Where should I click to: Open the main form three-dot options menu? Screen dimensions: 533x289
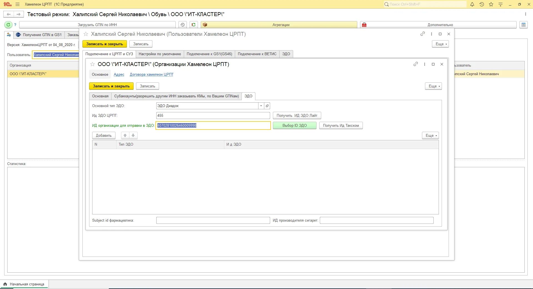click(x=526, y=14)
